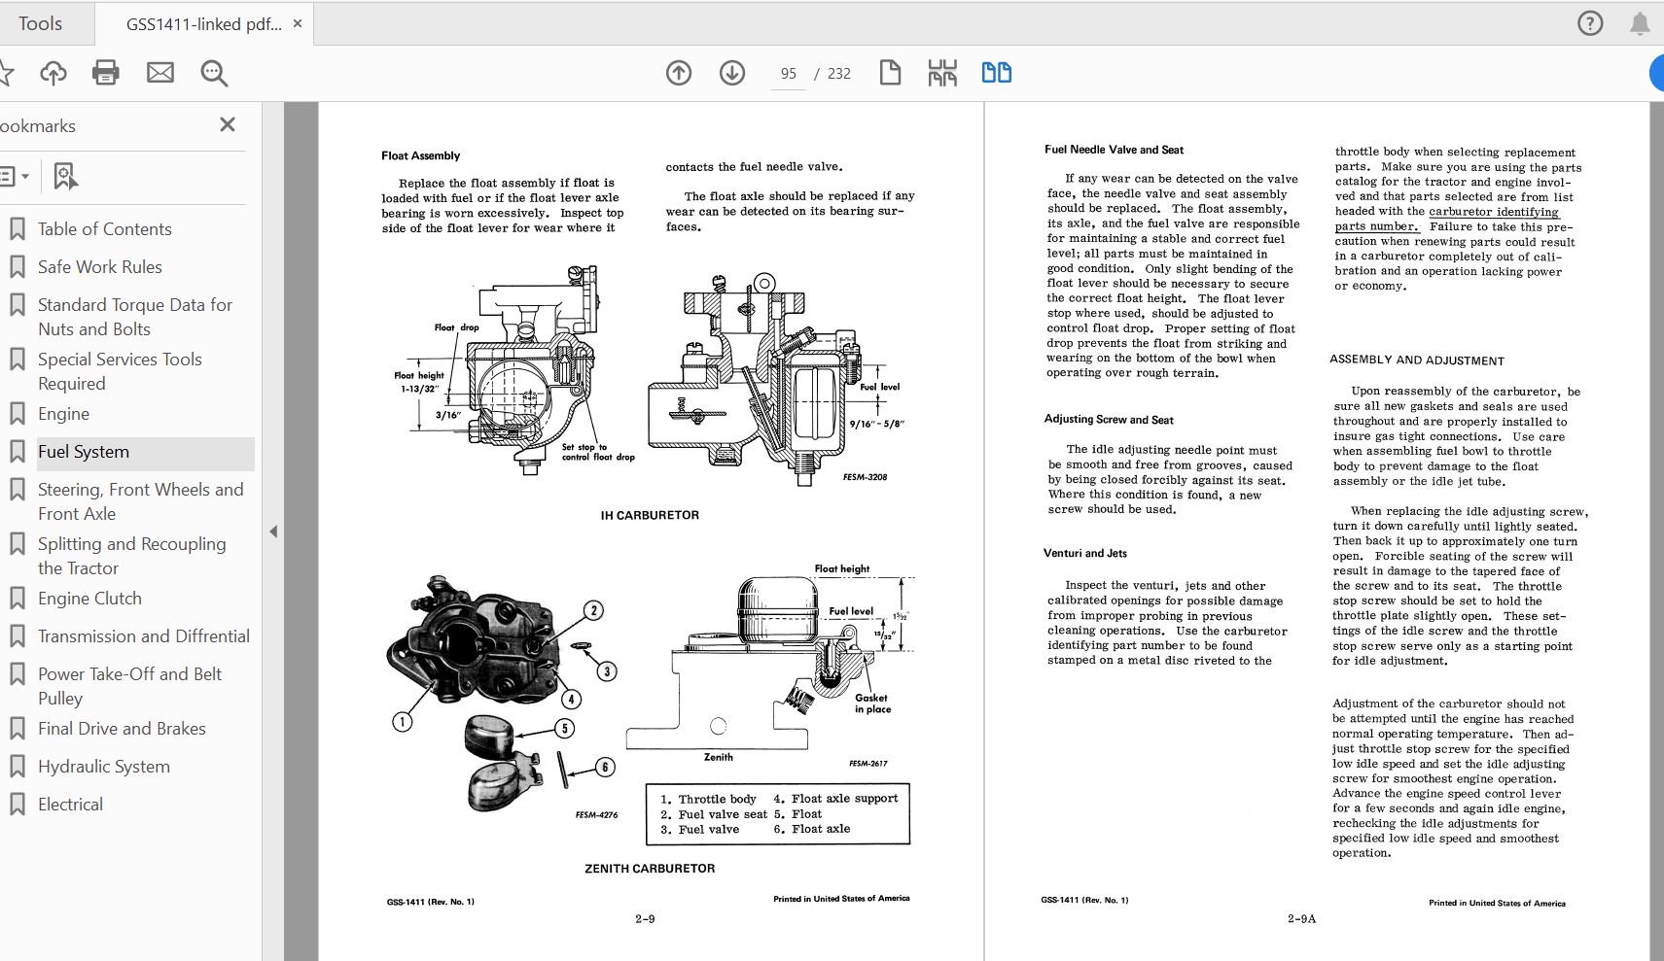Open the Help question mark icon

coord(1590,23)
